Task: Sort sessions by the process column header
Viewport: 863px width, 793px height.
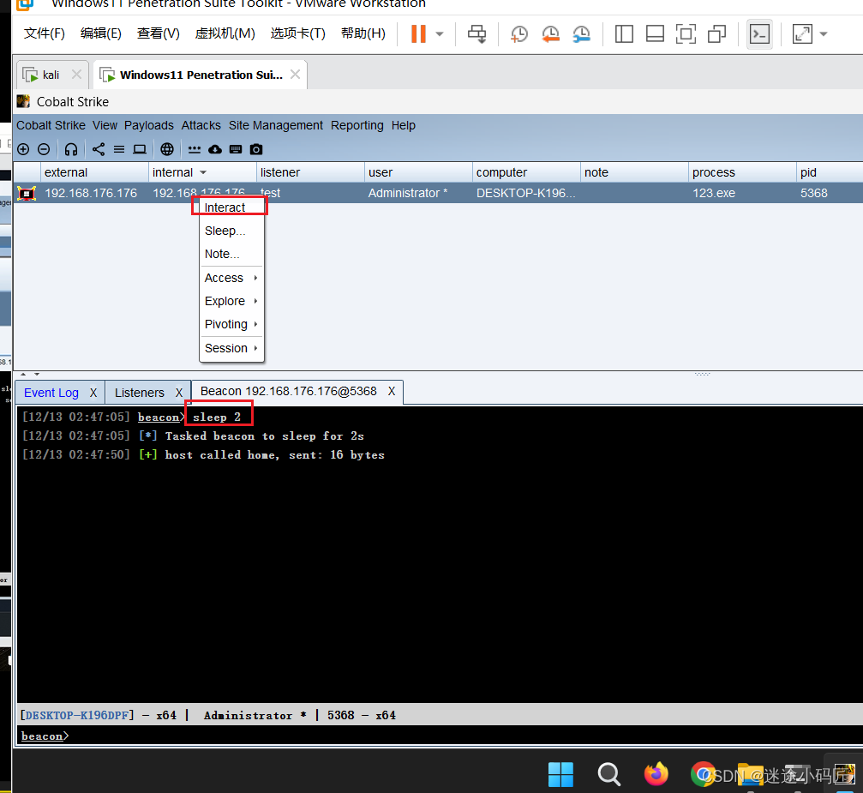Action: tap(741, 172)
